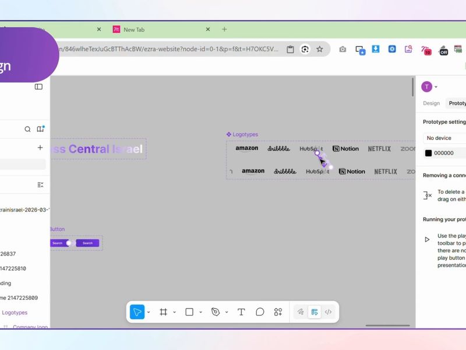Screen dimensions: 466x350
Task: Open the Actions menu in the toolbar
Action: click(278, 312)
